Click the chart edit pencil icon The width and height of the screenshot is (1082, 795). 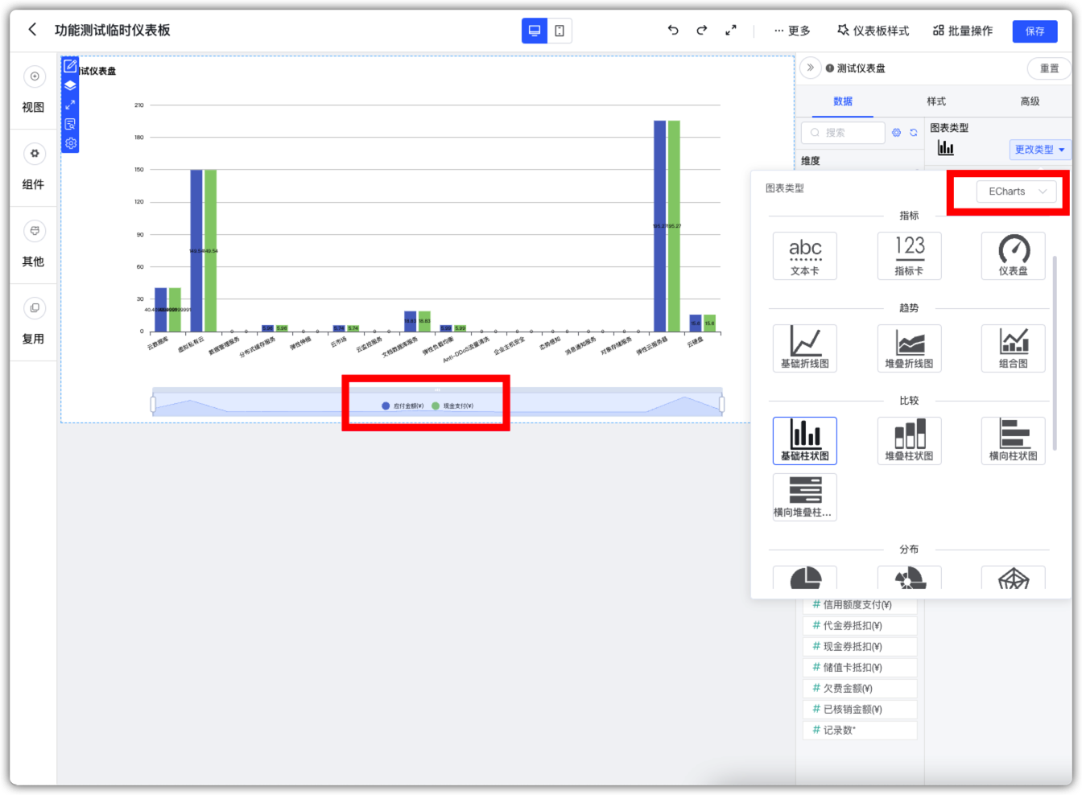71,66
